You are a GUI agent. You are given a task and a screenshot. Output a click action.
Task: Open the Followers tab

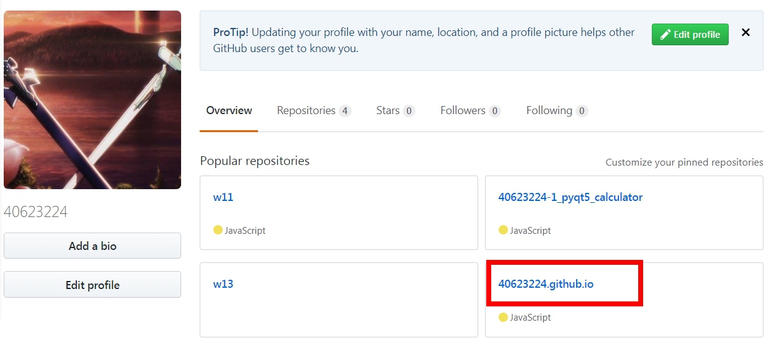click(463, 110)
